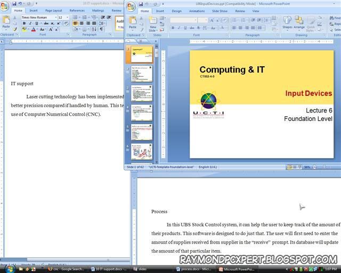Viewport: 341px width, 273px height.
Task: Open Animations tab in PowerPoint
Action: click(x=197, y=11)
